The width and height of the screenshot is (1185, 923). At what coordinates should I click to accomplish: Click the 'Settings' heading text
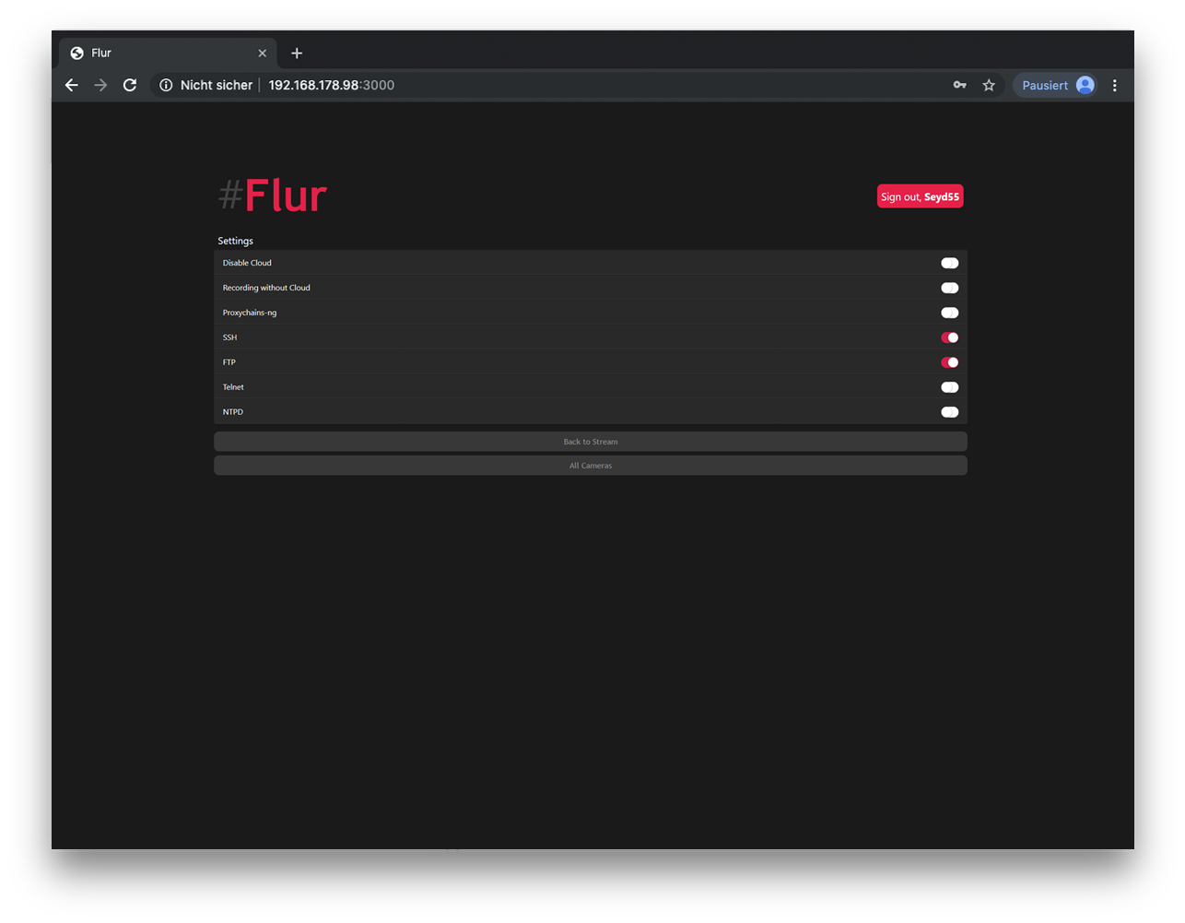point(235,241)
